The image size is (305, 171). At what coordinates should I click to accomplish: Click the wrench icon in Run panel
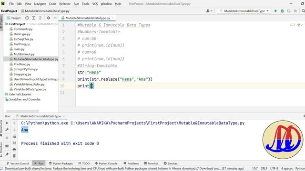(7, 130)
